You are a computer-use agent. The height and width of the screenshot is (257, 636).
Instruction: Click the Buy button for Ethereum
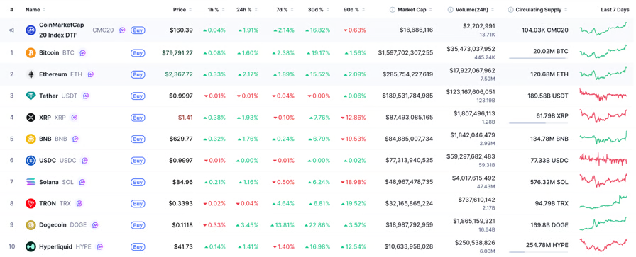[x=138, y=74]
